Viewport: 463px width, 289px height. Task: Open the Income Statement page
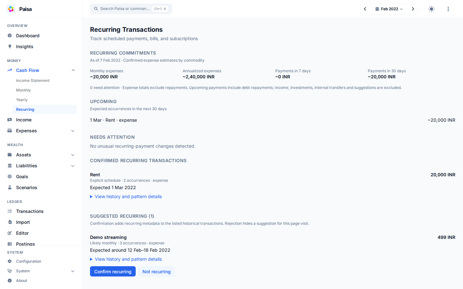pyautogui.click(x=33, y=81)
